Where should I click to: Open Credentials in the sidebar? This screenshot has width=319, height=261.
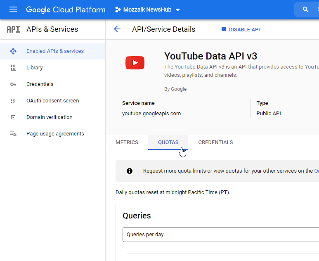(53, 84)
